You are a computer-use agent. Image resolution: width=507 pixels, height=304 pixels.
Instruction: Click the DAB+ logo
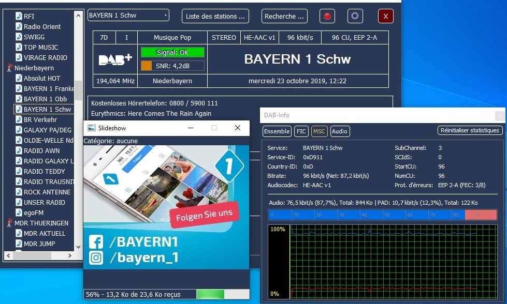point(115,59)
